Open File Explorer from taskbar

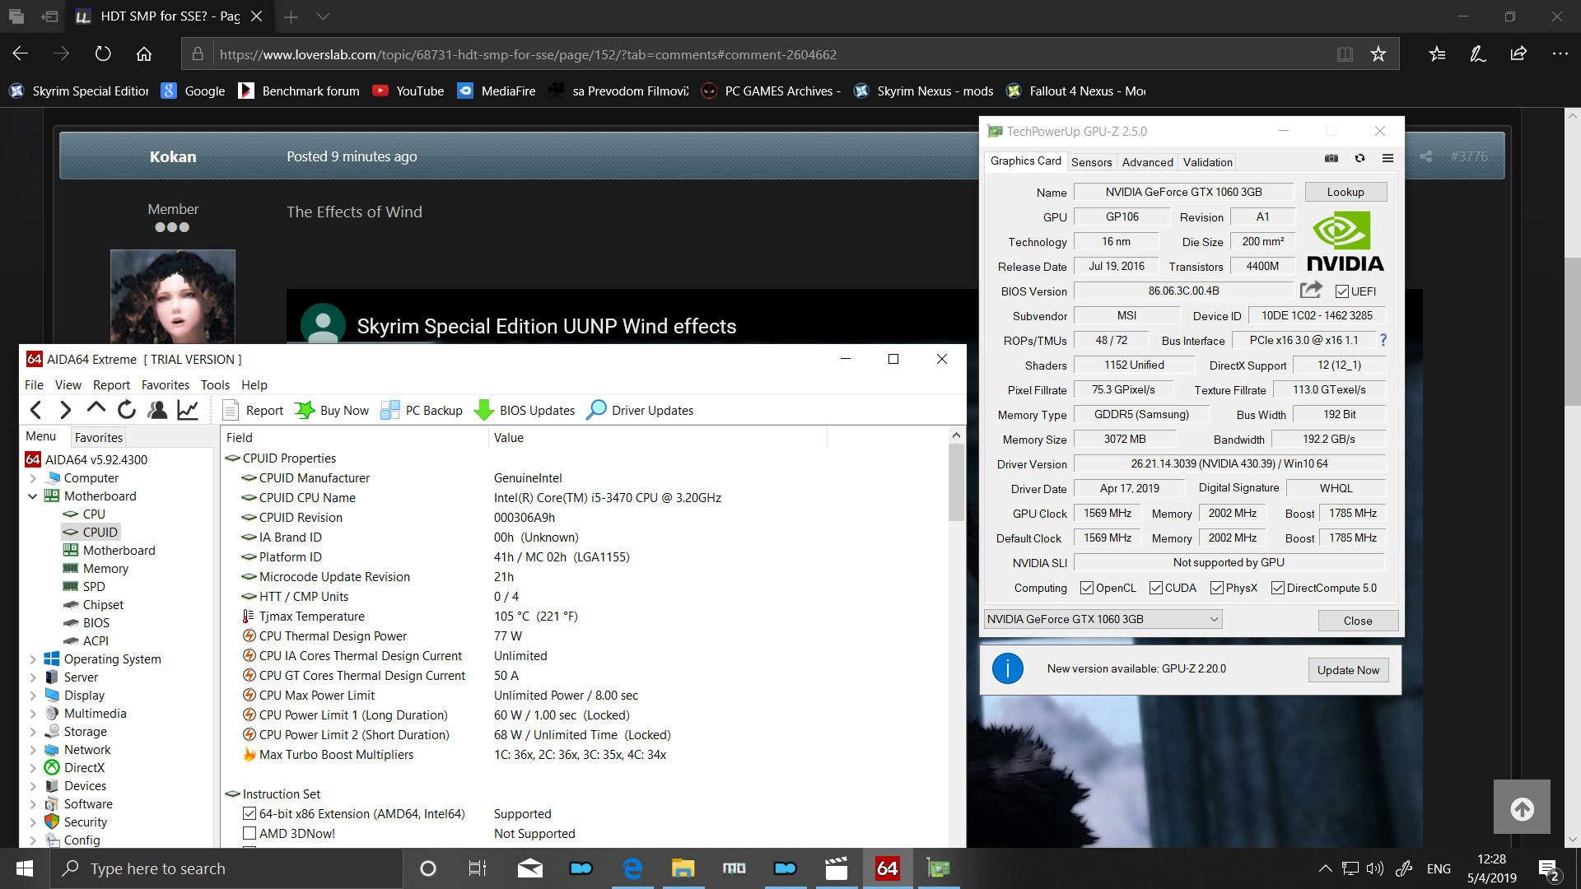coord(683,868)
